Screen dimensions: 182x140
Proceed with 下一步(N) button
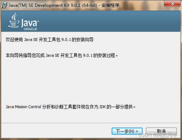click(x=127, y=131)
